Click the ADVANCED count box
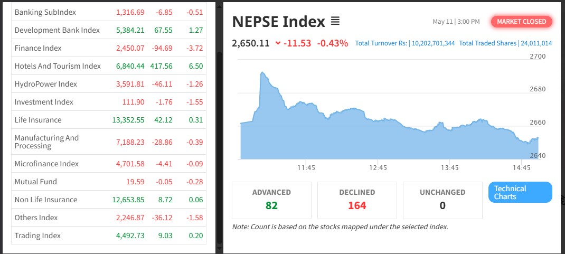Image resolution: width=565 pixels, height=254 pixels. point(271,200)
